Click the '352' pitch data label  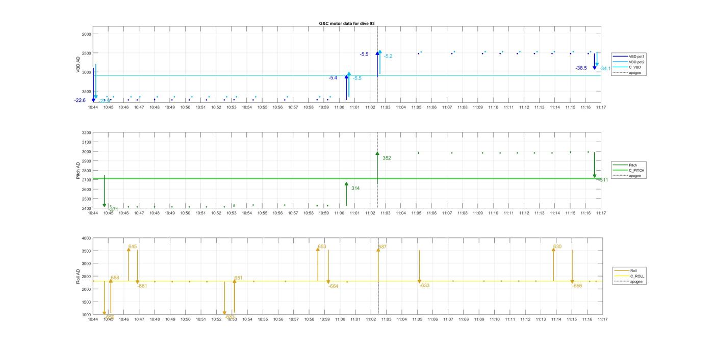[387, 158]
